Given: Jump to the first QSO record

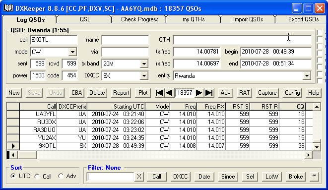Looking at the screenshot, I should click(x=159, y=93).
